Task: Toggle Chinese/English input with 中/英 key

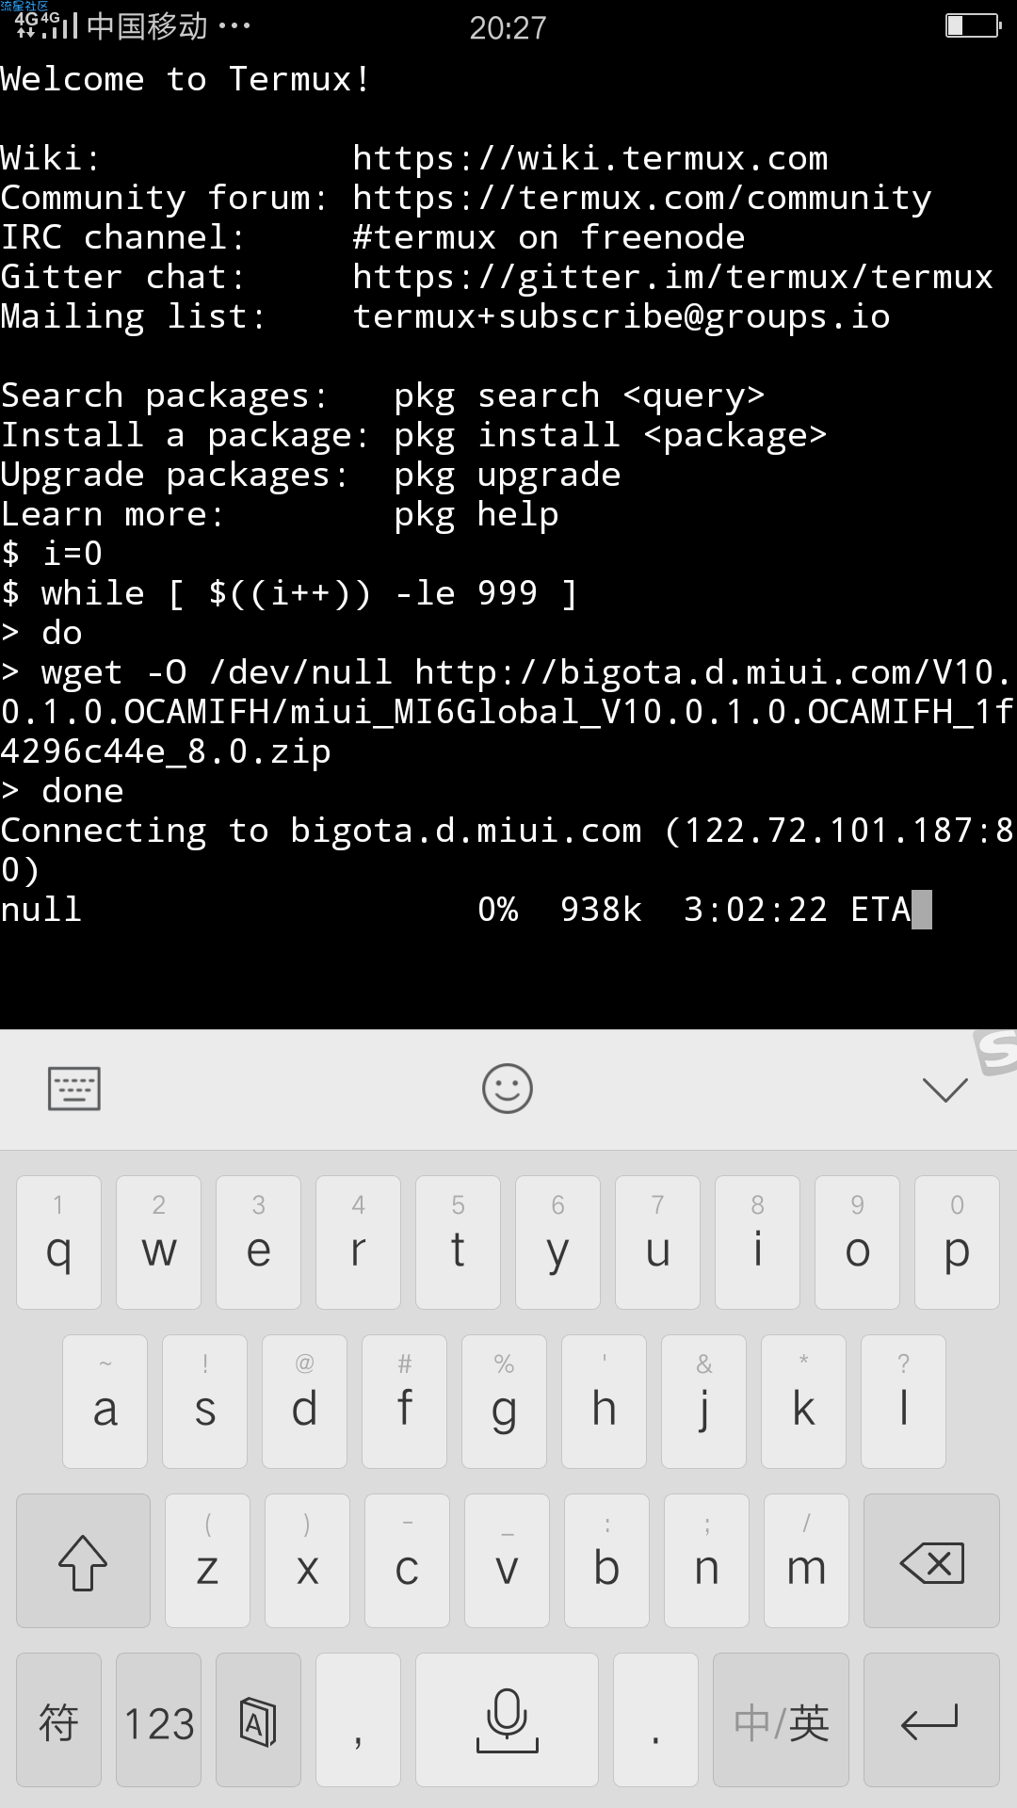Action: pyautogui.click(x=781, y=1719)
